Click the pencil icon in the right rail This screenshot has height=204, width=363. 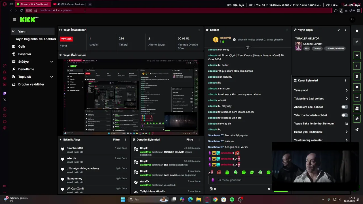(x=357, y=42)
